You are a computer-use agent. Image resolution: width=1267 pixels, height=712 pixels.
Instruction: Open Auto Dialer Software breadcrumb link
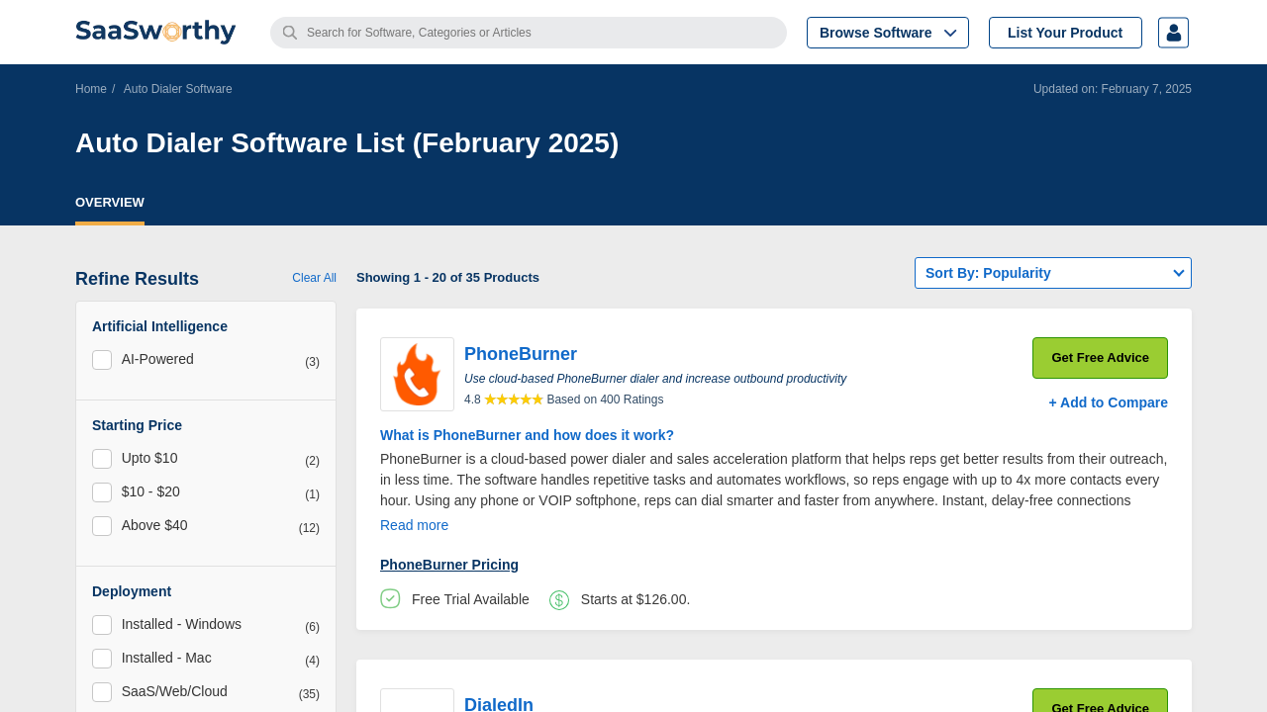click(178, 89)
